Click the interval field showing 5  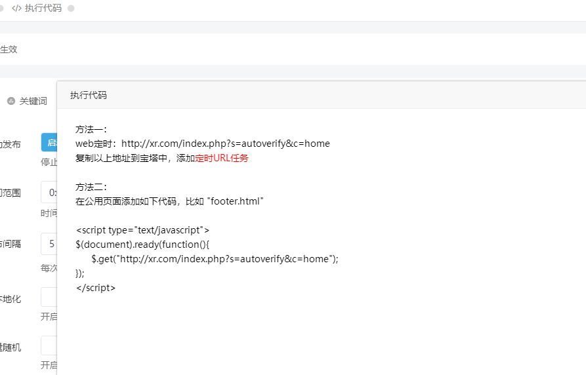(49, 244)
